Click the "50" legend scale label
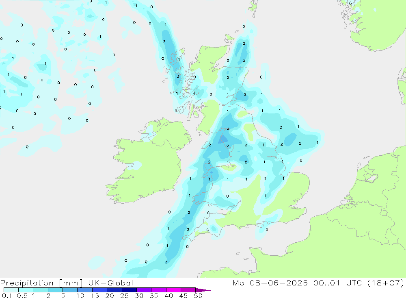 click(198, 296)
